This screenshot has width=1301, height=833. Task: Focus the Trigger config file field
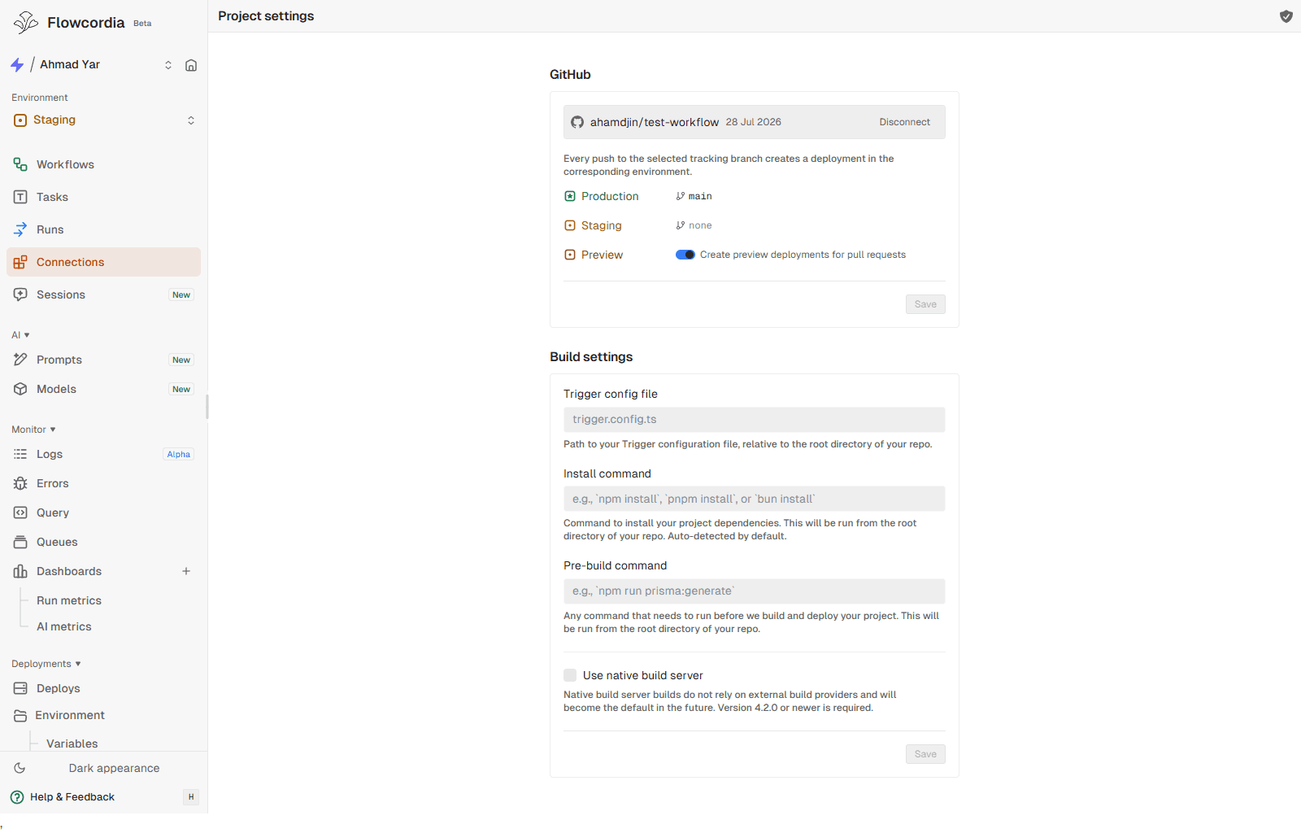click(x=755, y=420)
